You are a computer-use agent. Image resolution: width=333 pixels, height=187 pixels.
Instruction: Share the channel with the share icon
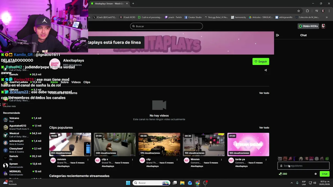pyautogui.click(x=266, y=70)
